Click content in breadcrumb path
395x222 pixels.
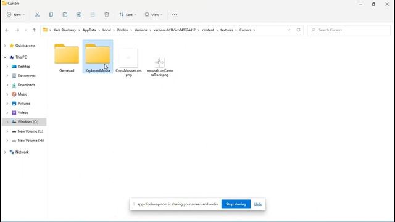coord(208,30)
